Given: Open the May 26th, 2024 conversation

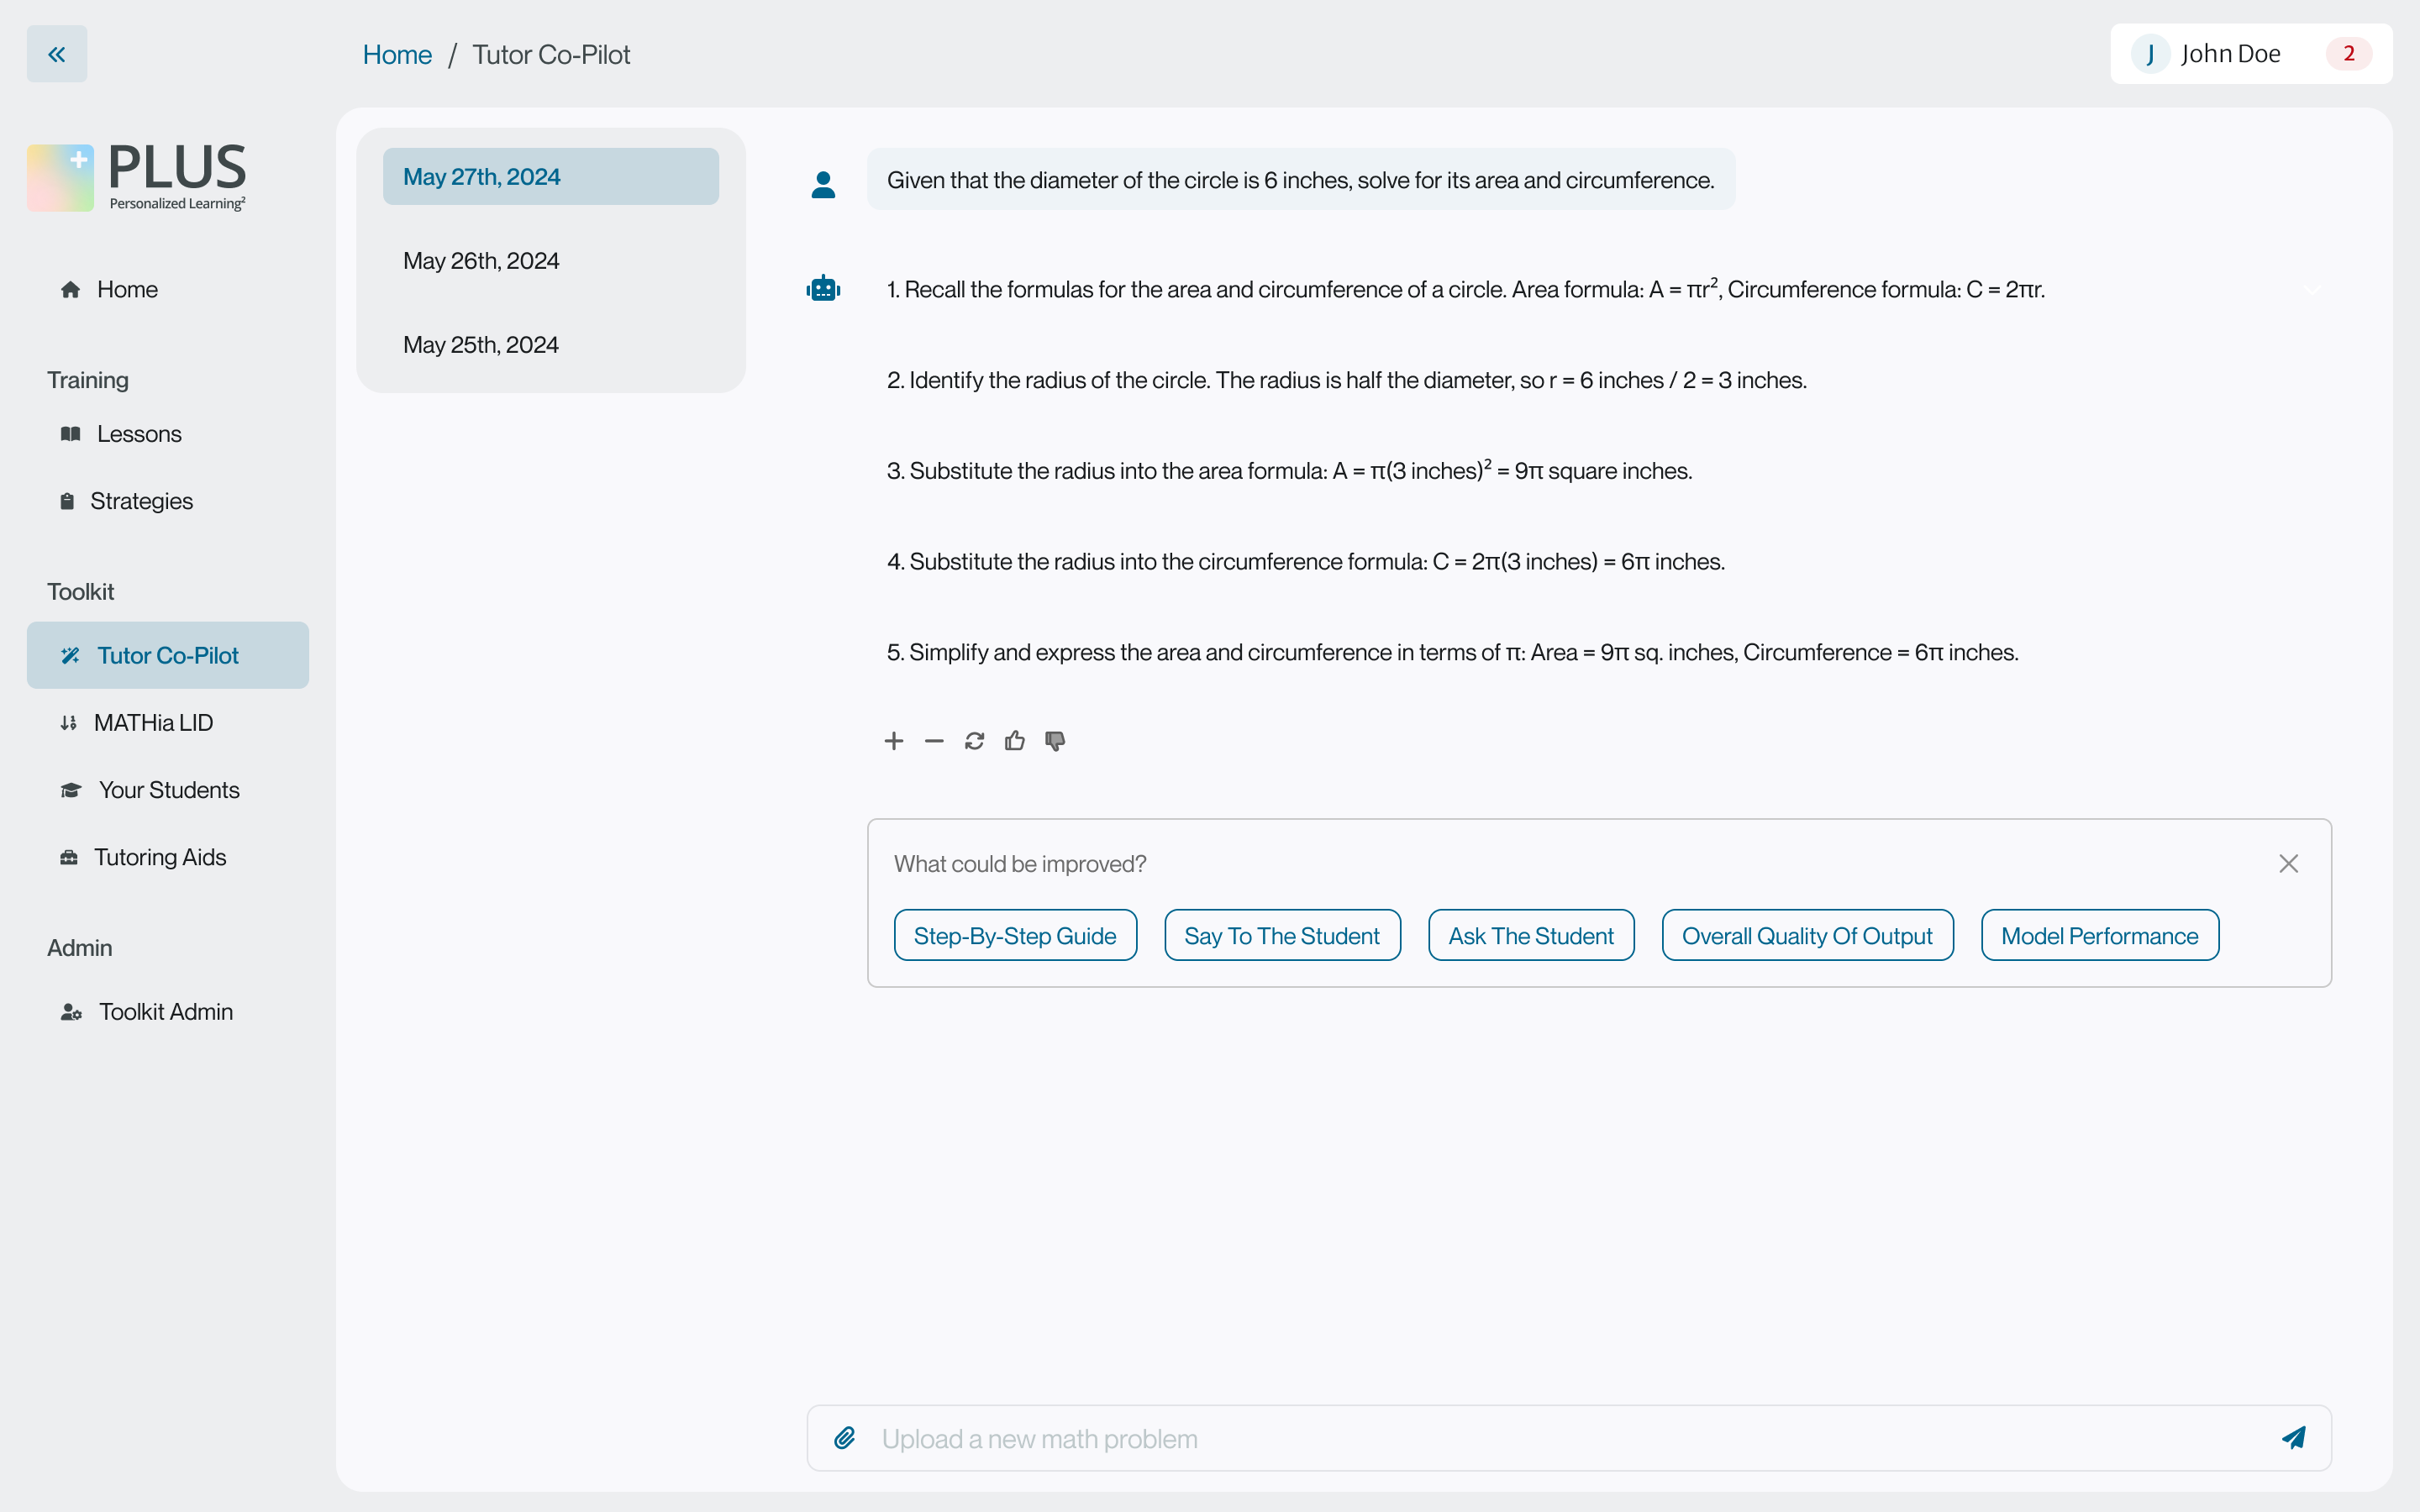Looking at the screenshot, I should click(x=481, y=261).
